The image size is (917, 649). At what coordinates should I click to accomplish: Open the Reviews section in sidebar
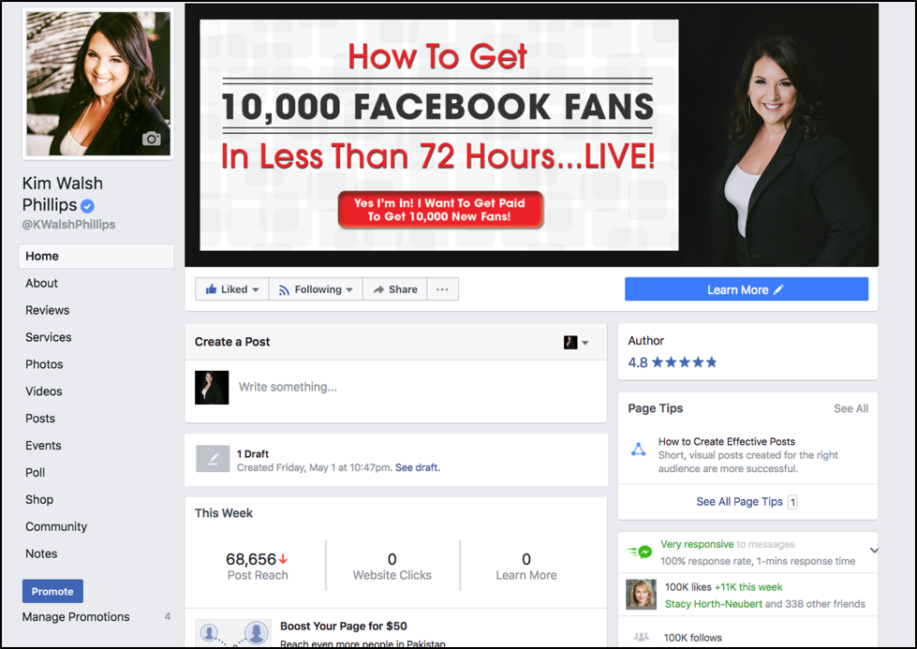48,310
